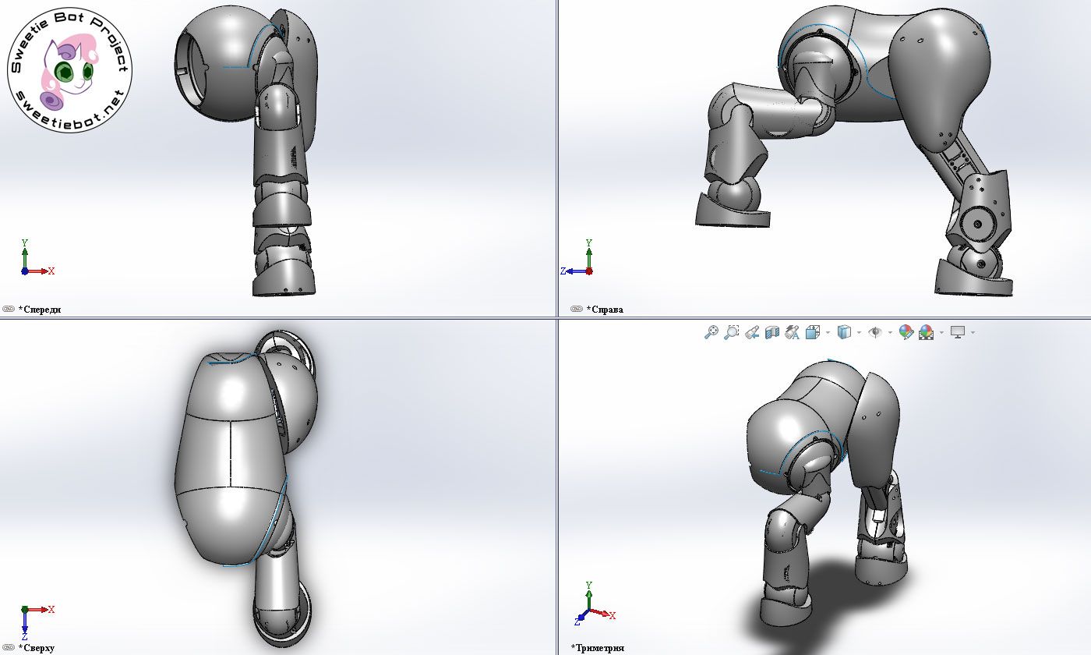1091x655 pixels.
Task: Click the link icon beside *Спереди
Action: (9, 309)
